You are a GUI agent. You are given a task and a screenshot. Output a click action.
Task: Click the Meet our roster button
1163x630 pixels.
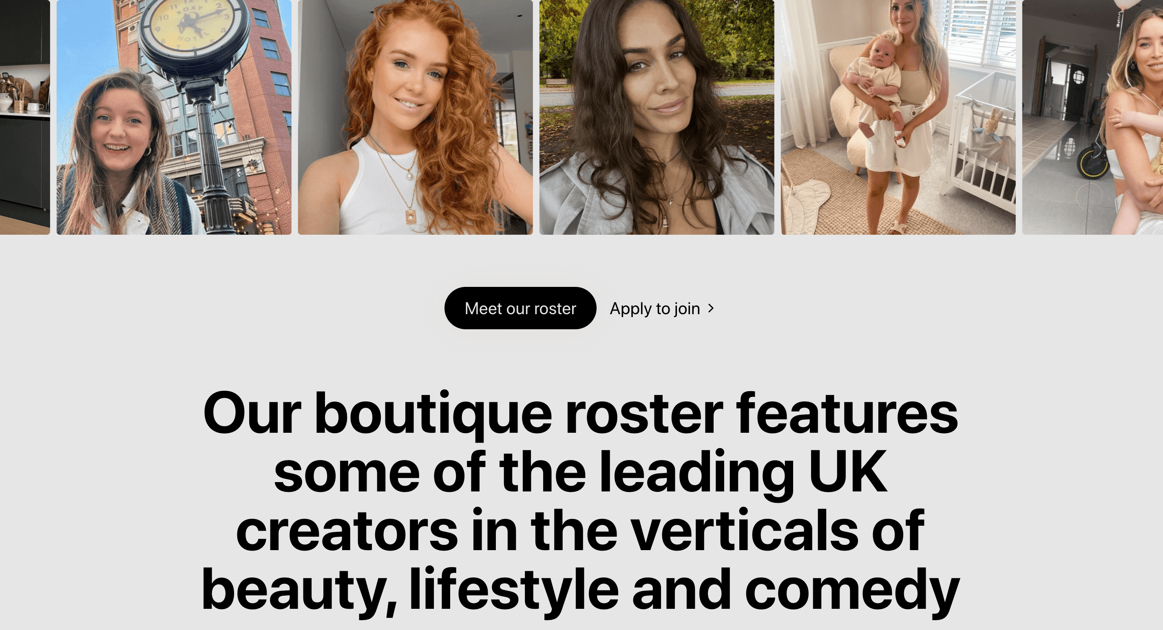click(x=520, y=308)
